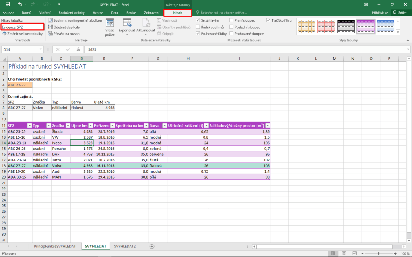Image resolution: width=412 pixels, height=257 pixels.
Task: Enable the První sloupec checkbox
Action: point(232,20)
